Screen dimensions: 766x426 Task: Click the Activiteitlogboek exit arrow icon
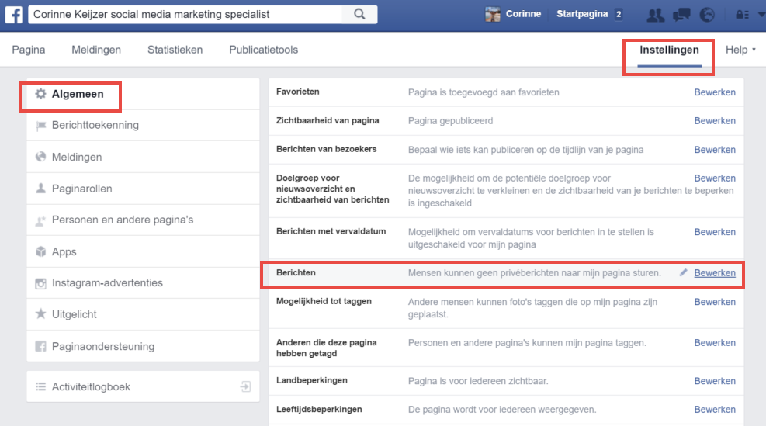coord(245,387)
